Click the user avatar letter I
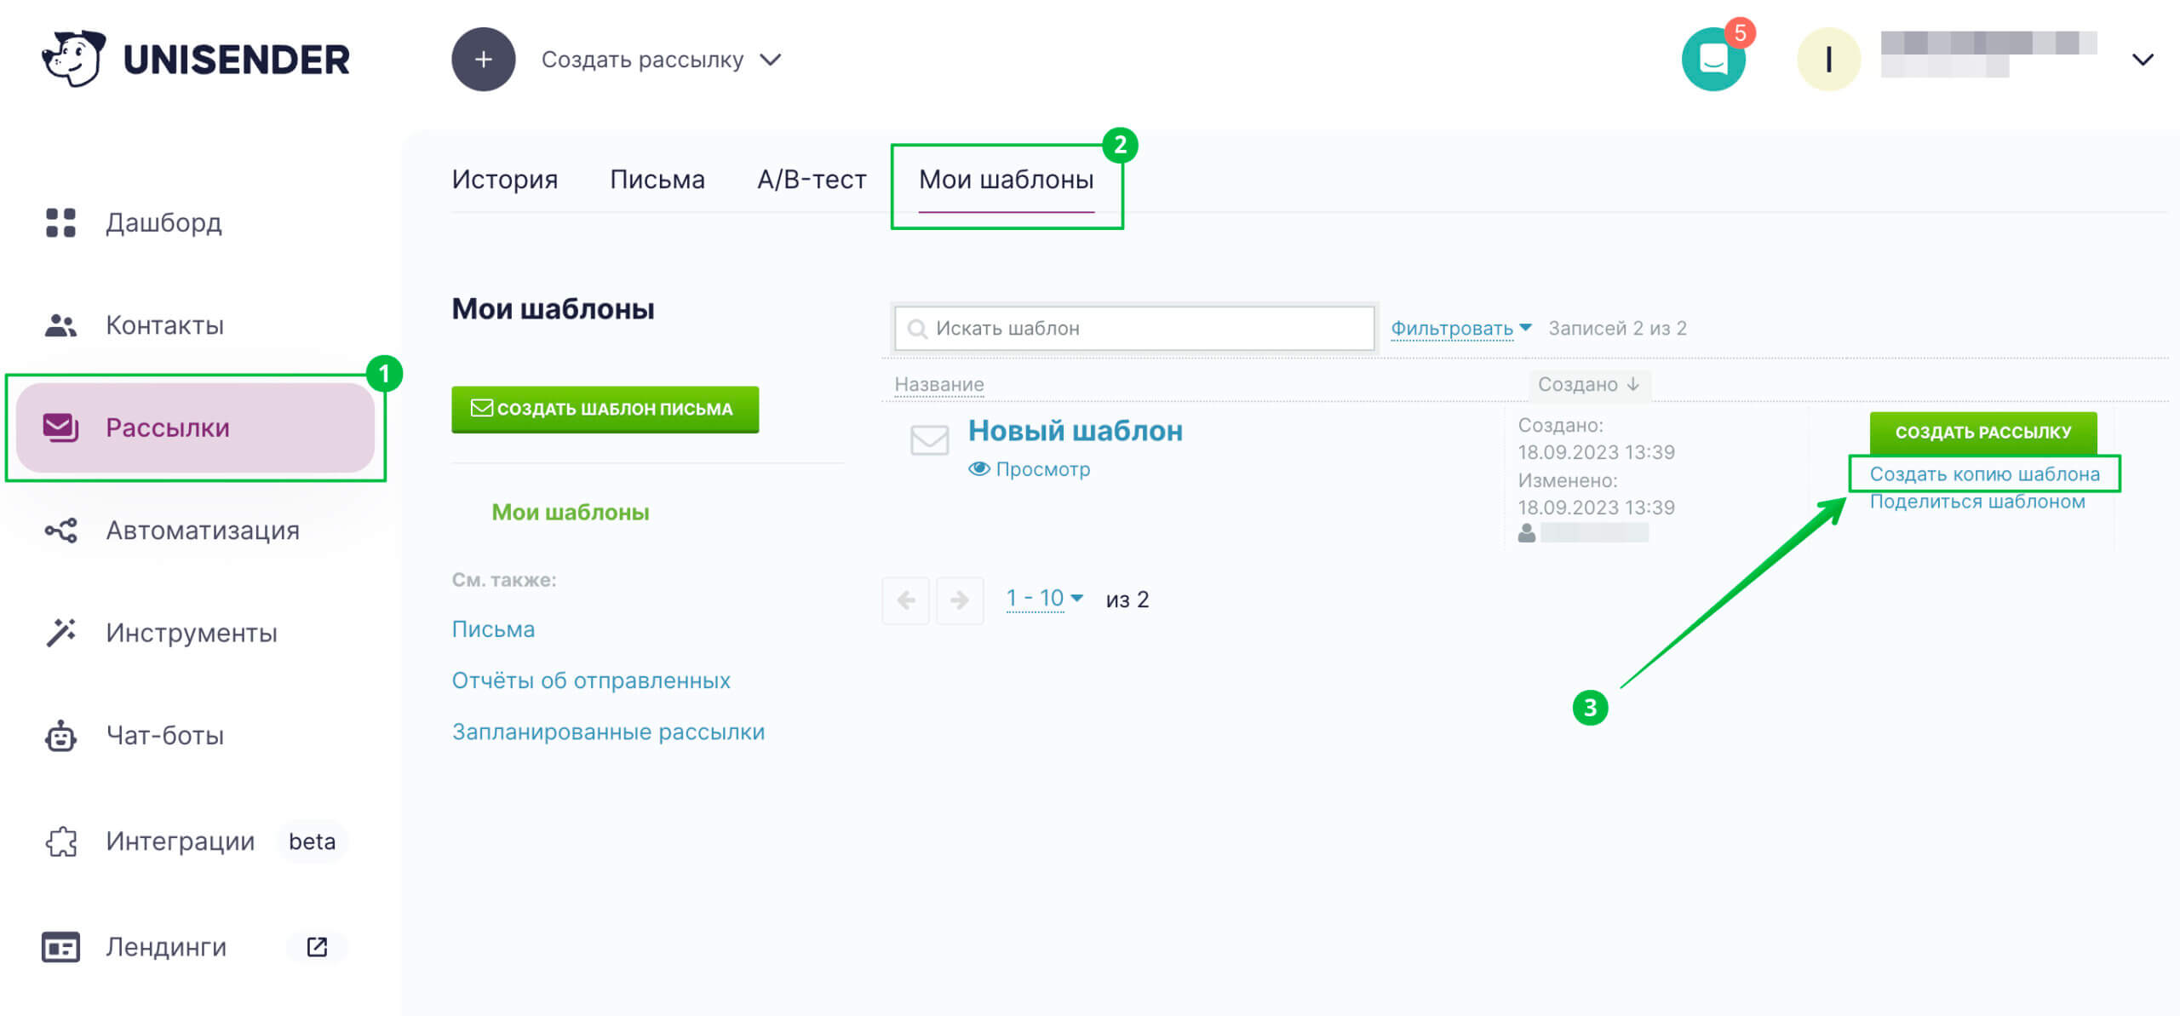Screen dimensions: 2180x1016 coord(1828,60)
